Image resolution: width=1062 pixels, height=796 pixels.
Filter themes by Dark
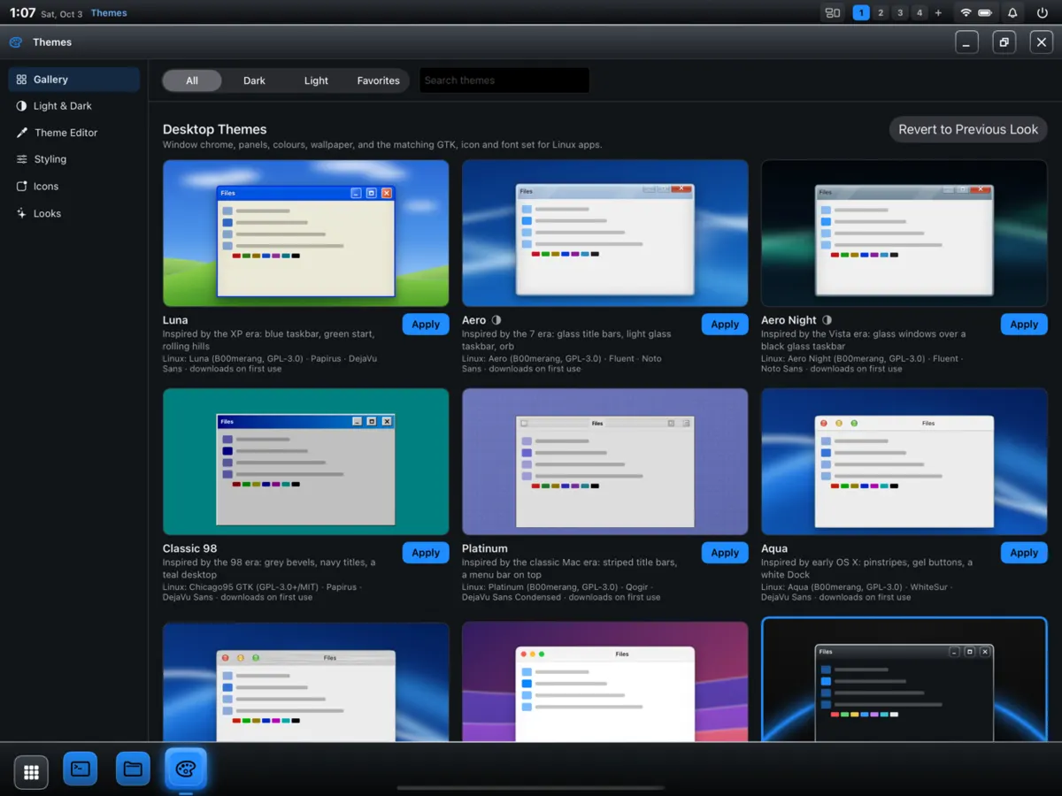click(x=254, y=80)
